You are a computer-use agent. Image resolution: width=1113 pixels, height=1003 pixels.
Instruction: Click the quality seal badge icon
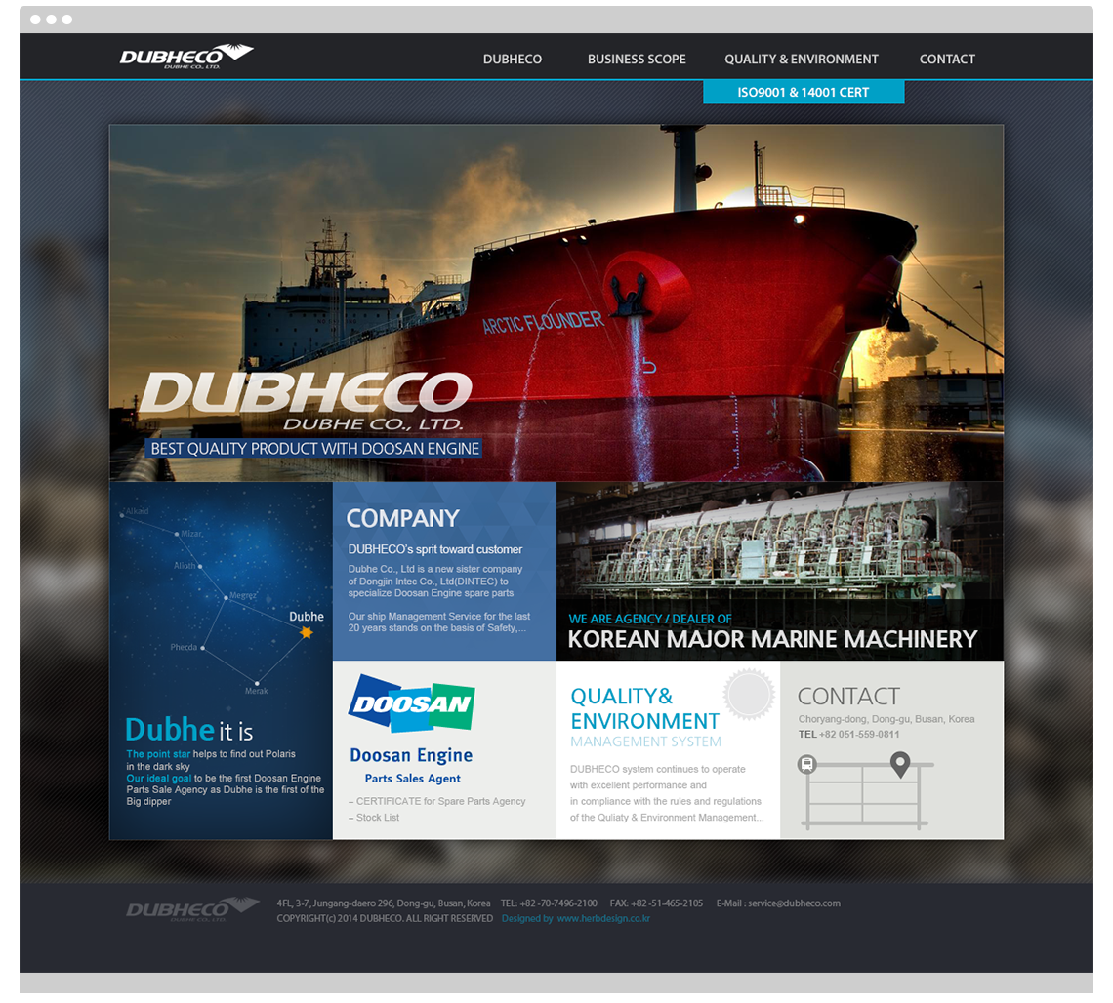[x=749, y=694]
